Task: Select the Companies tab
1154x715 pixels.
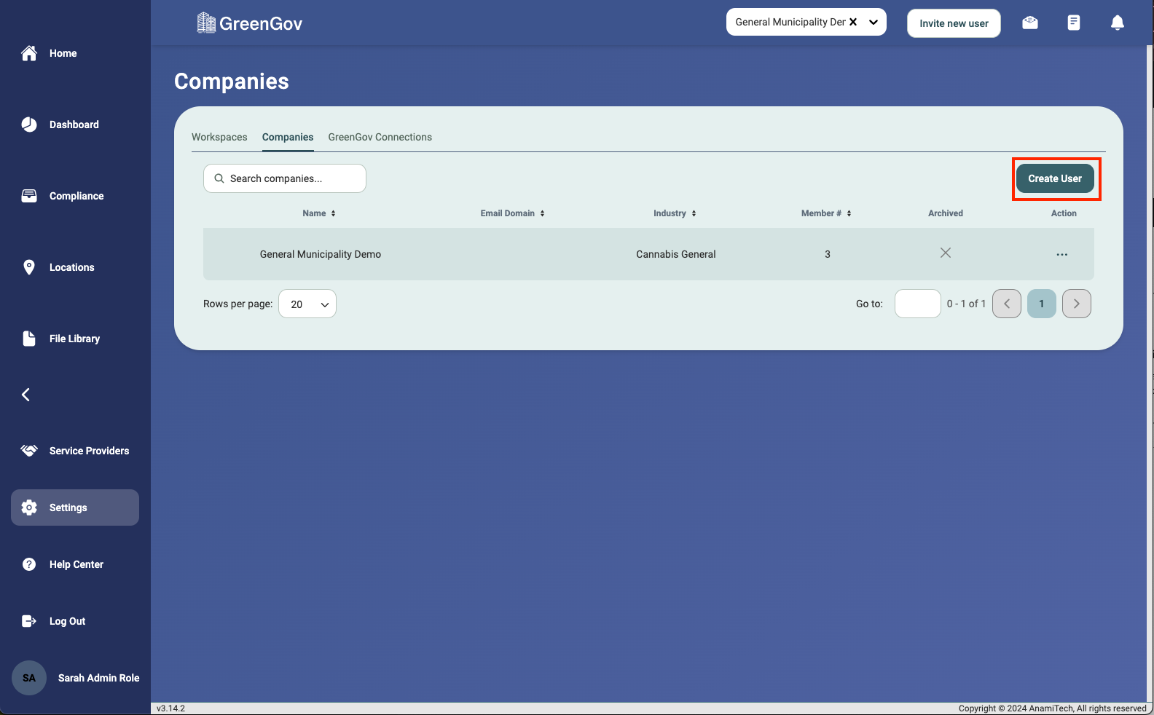Action: point(288,137)
